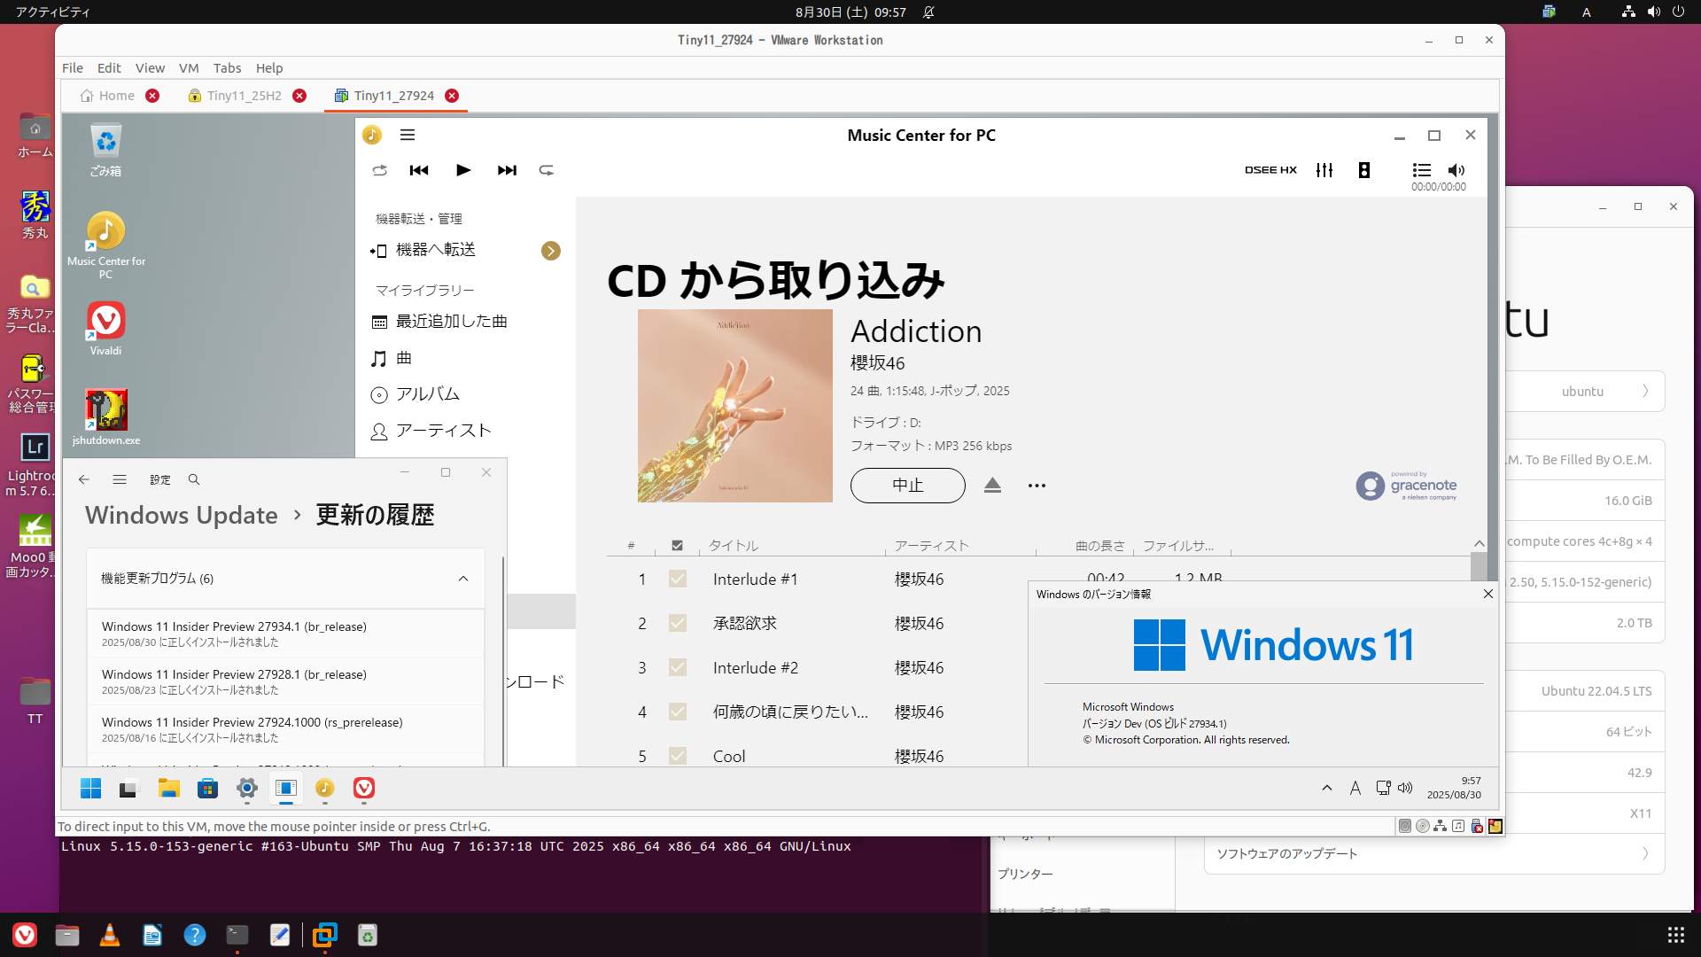Start playback with the play button

tap(462, 170)
